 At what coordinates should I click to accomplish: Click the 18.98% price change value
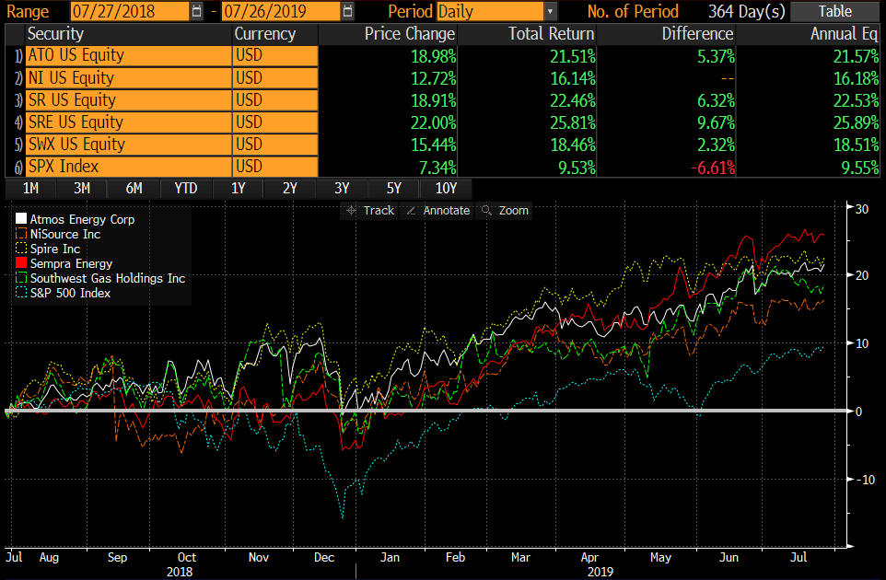point(434,56)
